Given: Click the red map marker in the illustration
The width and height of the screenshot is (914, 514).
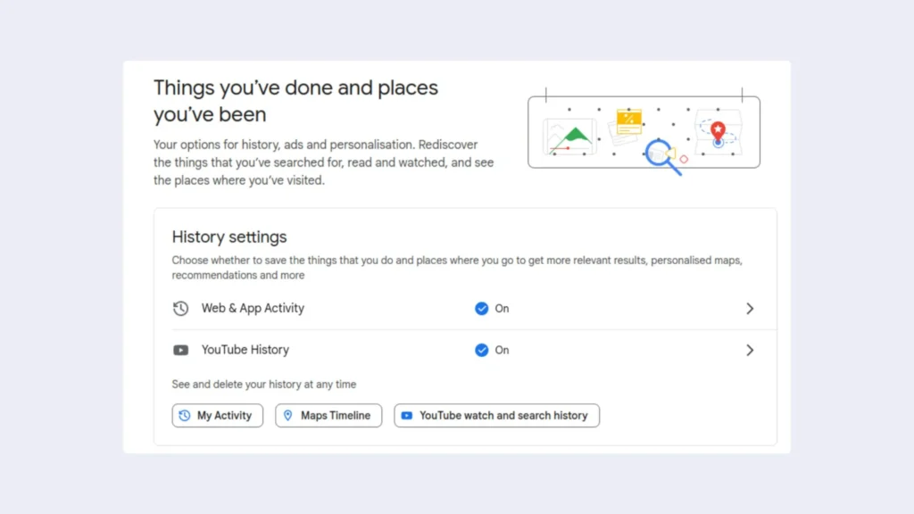Looking at the screenshot, I should point(719,131).
